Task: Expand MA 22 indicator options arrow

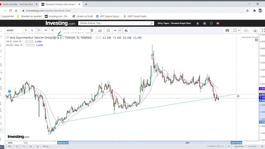Action: coord(24,45)
